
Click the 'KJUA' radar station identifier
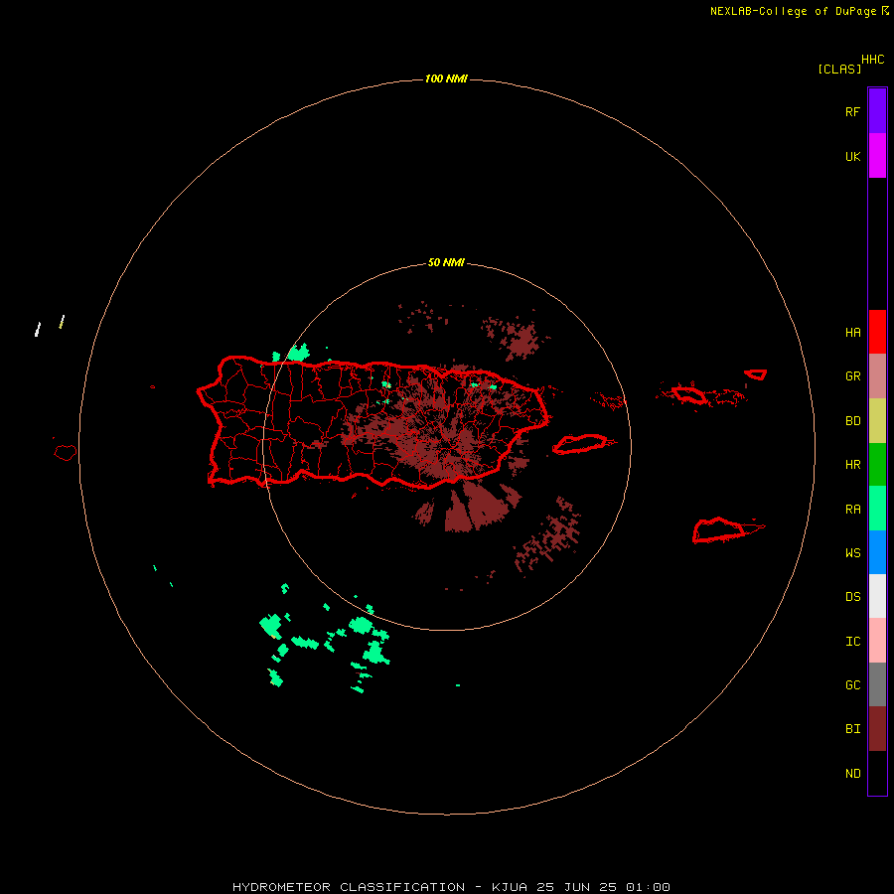[x=510, y=887]
